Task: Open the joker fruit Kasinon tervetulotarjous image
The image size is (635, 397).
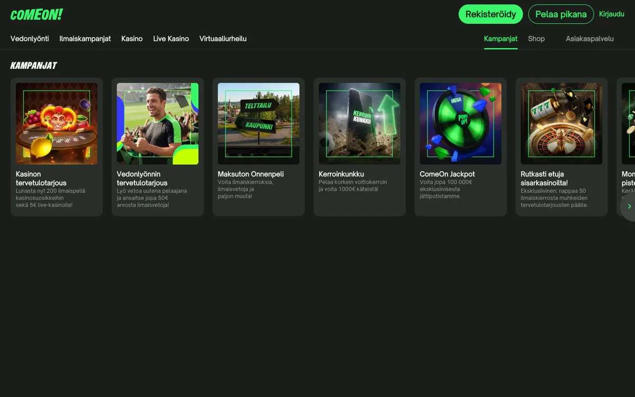Action: click(x=57, y=124)
